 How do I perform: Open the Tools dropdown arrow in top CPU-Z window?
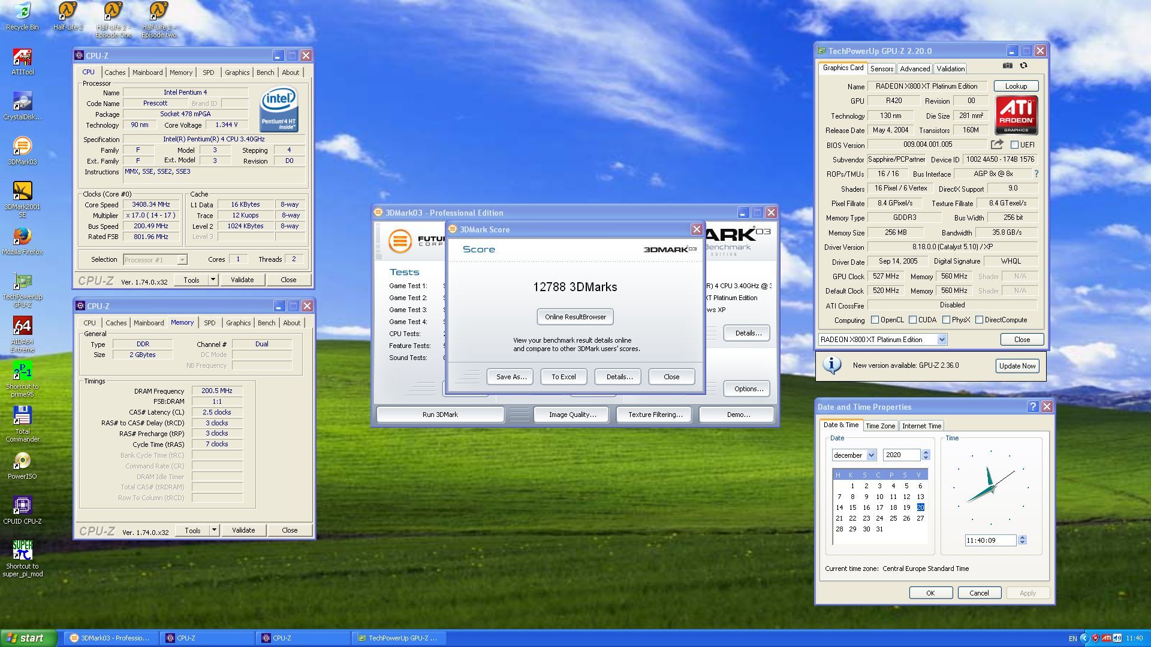[213, 280]
